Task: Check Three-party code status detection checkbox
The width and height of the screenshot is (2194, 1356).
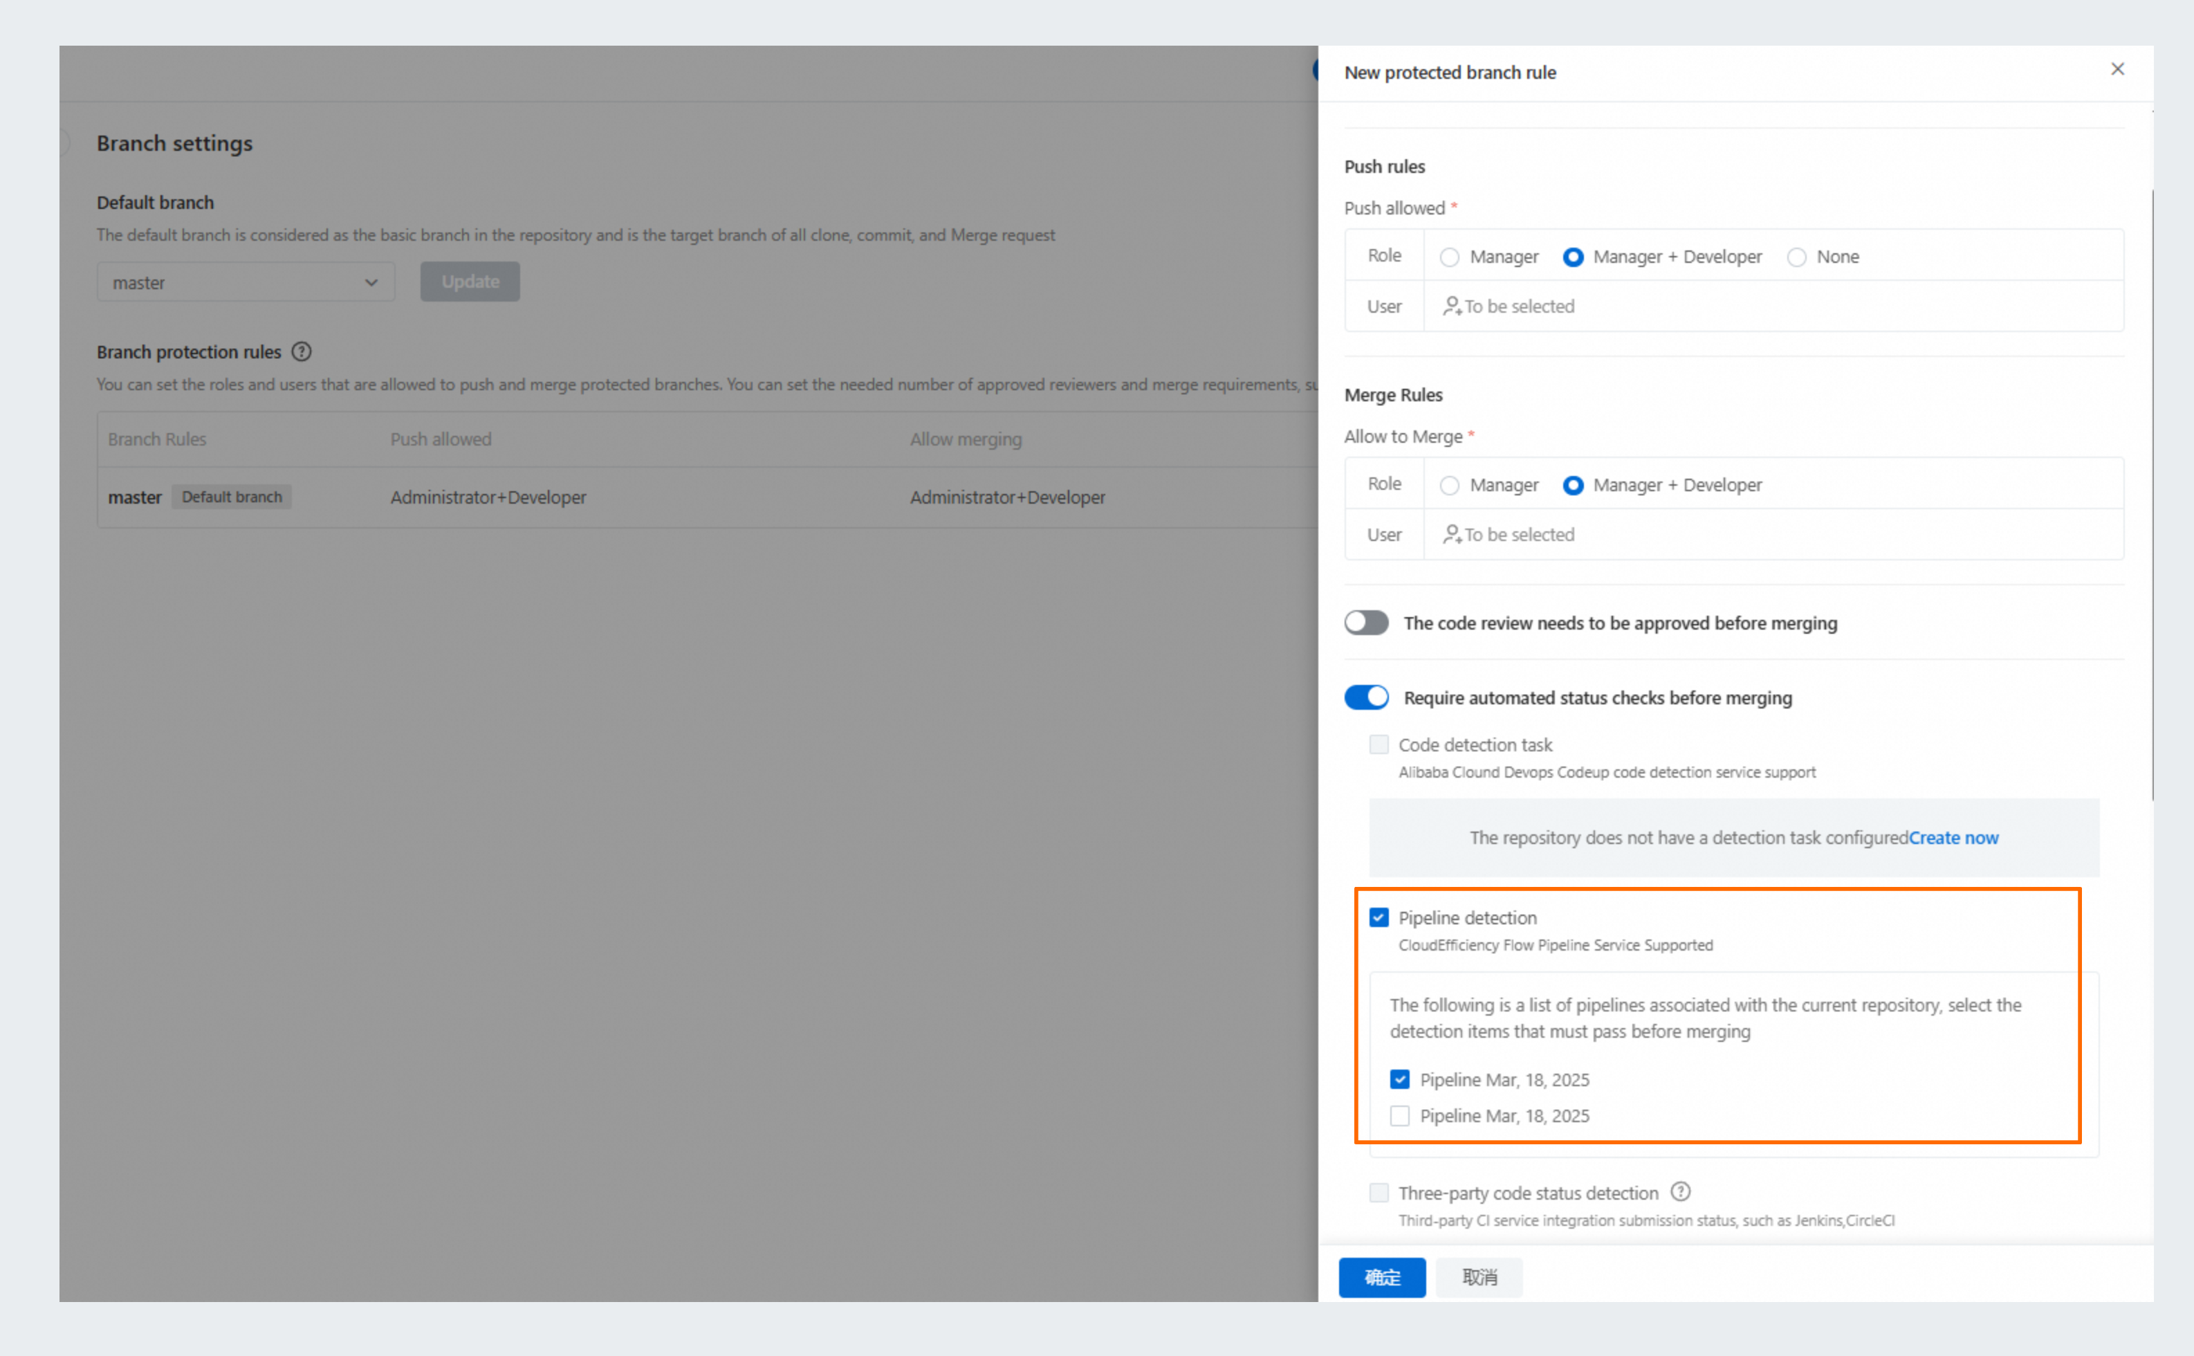Action: click(x=1378, y=1193)
